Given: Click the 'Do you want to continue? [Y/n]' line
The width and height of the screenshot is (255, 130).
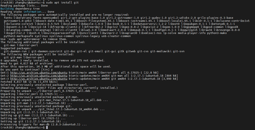Looking at the screenshot, I should [x=27, y=70].
